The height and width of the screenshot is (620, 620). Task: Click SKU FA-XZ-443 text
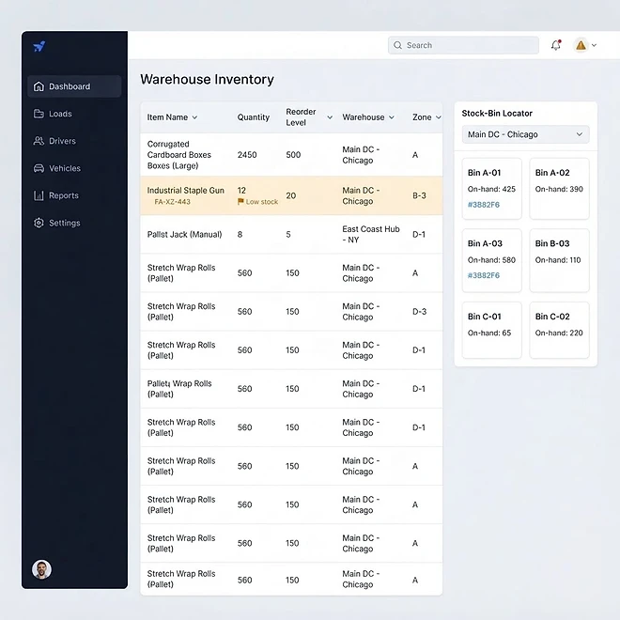pyautogui.click(x=172, y=202)
